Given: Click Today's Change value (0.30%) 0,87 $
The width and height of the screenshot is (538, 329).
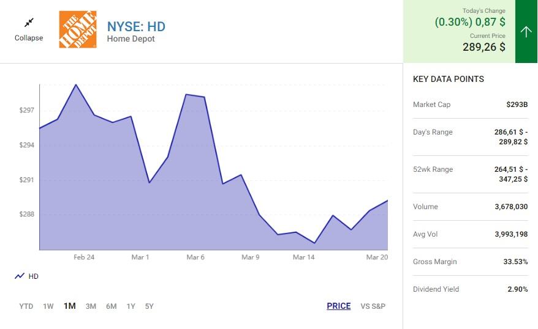Looking at the screenshot, I should pos(470,22).
